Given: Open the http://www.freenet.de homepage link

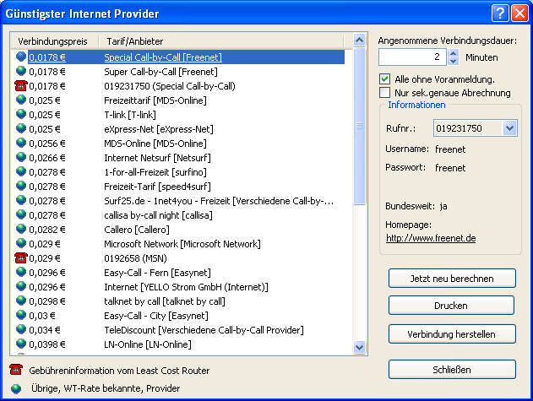Looking at the screenshot, I should tap(431, 238).
